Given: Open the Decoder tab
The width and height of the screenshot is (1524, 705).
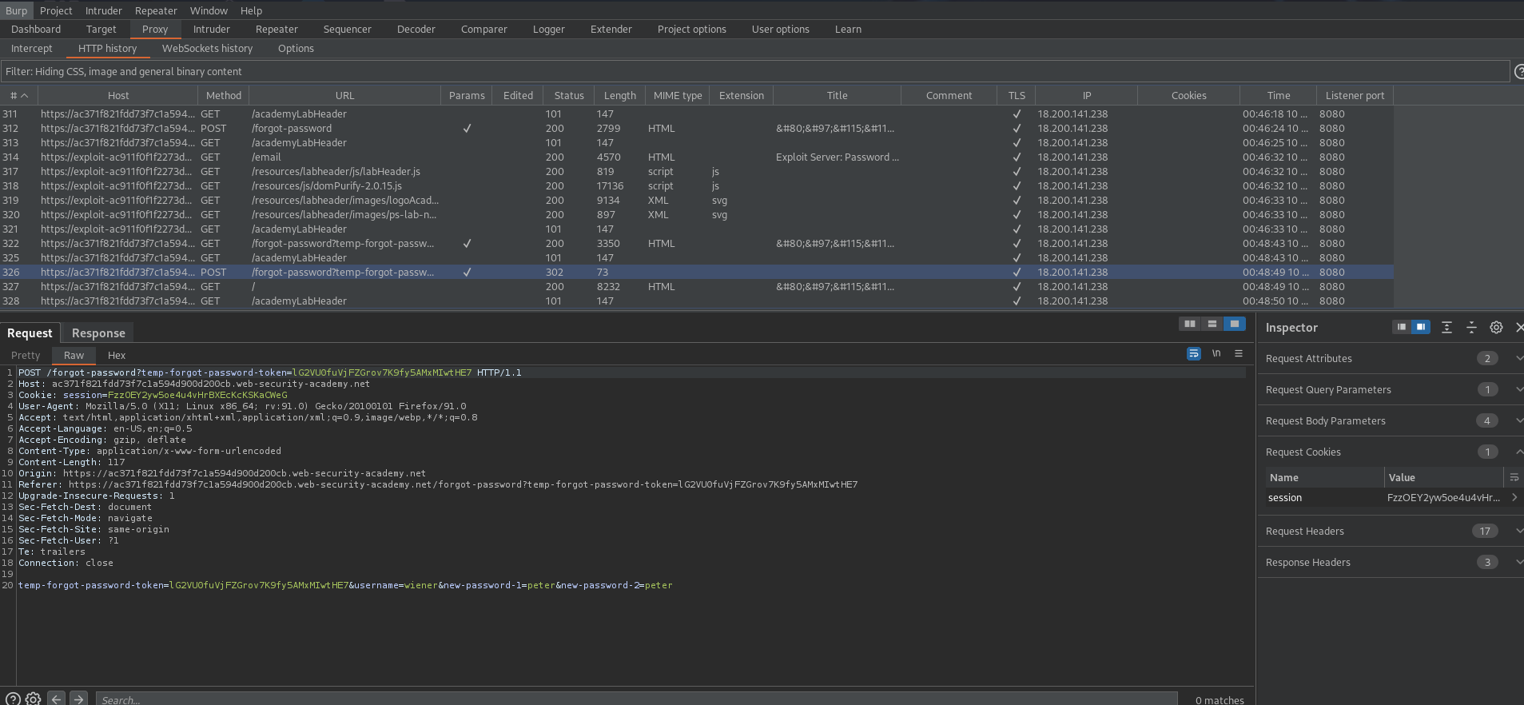Looking at the screenshot, I should (416, 30).
